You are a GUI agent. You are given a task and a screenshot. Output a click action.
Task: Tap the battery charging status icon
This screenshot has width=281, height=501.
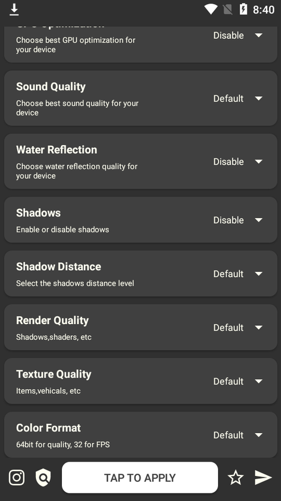243,9
